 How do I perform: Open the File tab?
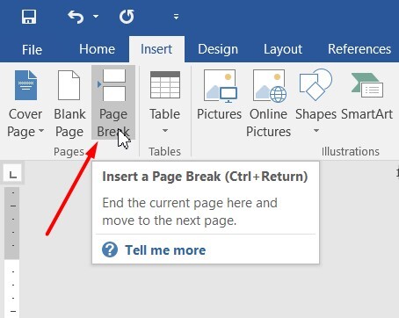point(32,49)
